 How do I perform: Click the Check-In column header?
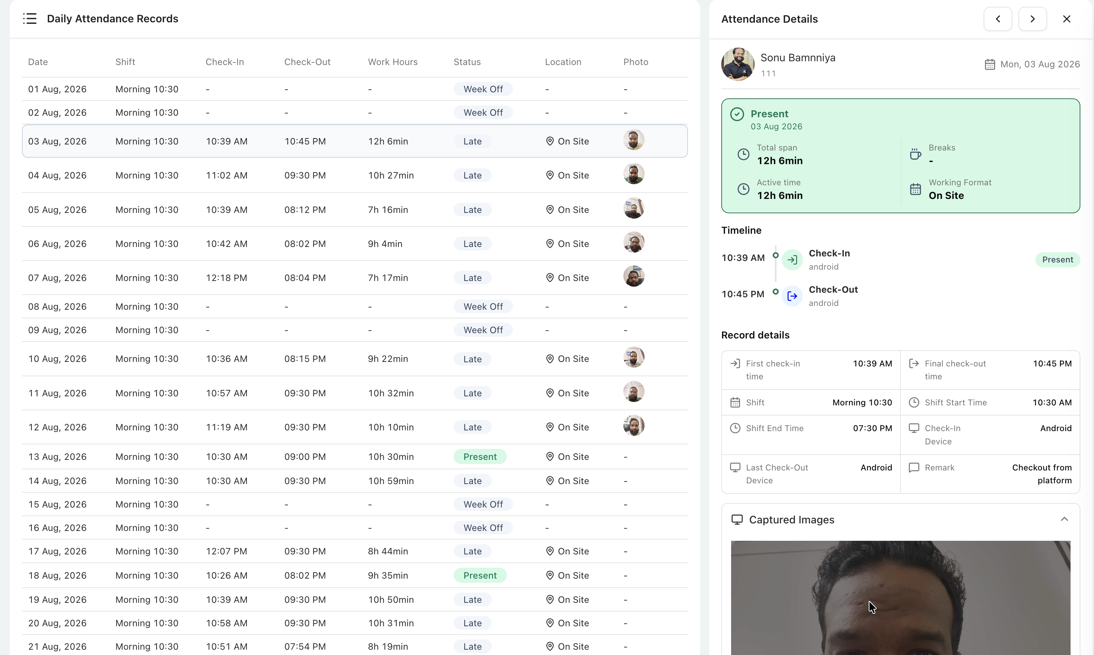coord(225,62)
